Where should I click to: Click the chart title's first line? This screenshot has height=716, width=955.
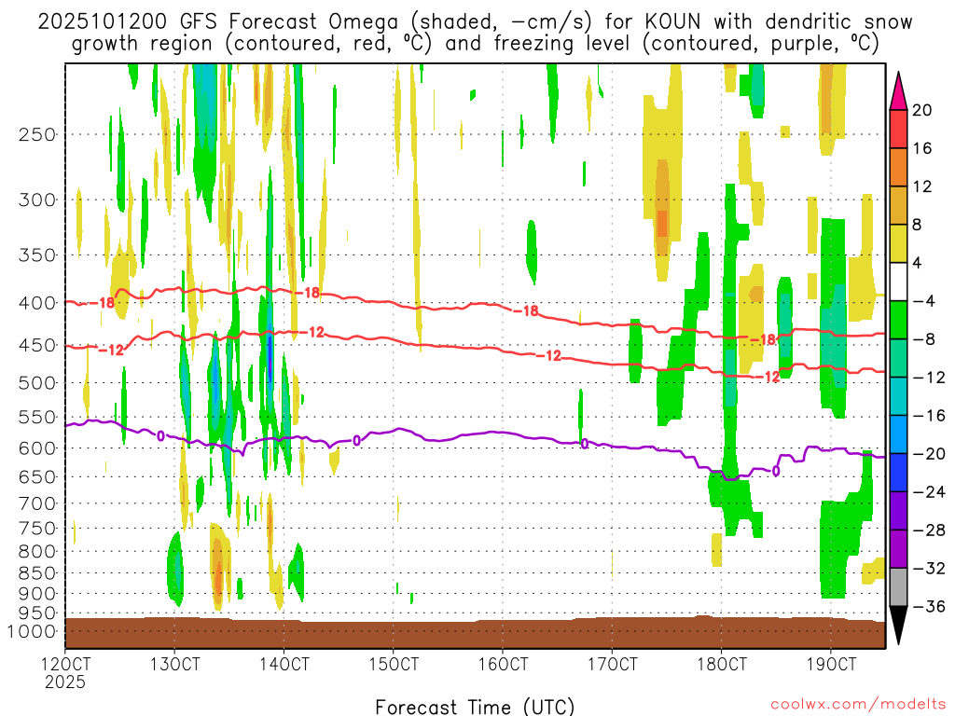coord(475,22)
